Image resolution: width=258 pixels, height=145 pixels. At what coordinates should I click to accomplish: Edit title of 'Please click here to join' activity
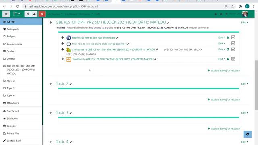tap(117, 38)
